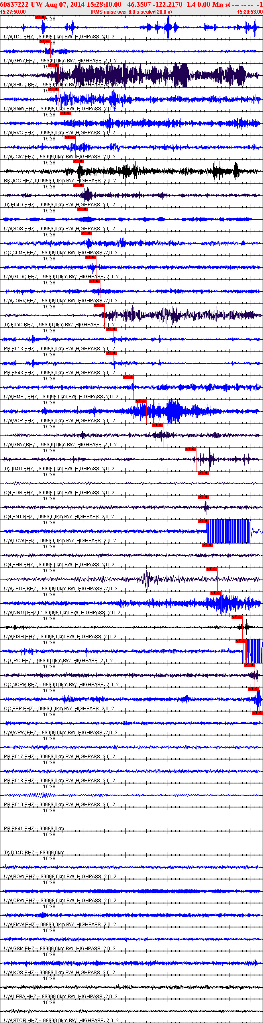This screenshot has width=263, height=1023.
Task: Click the clipped blue waveform on the UW.LCW trace
Action: pos(229,531)
